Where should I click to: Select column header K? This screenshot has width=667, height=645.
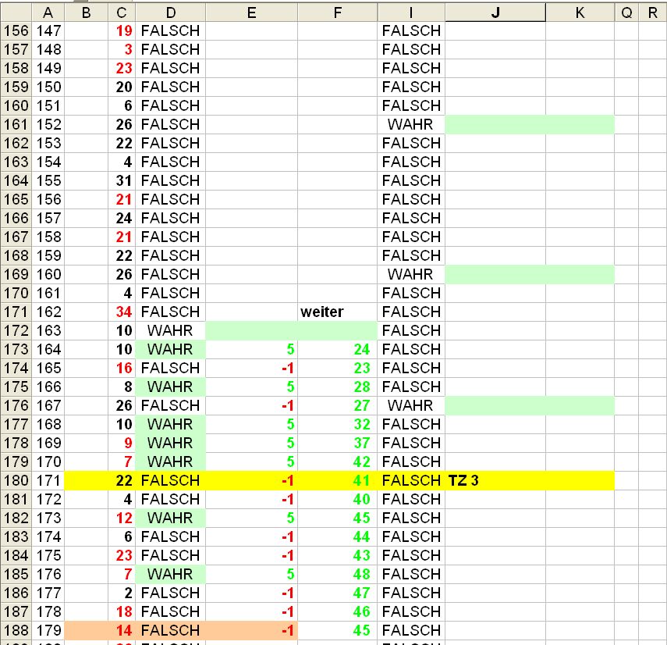pos(580,12)
